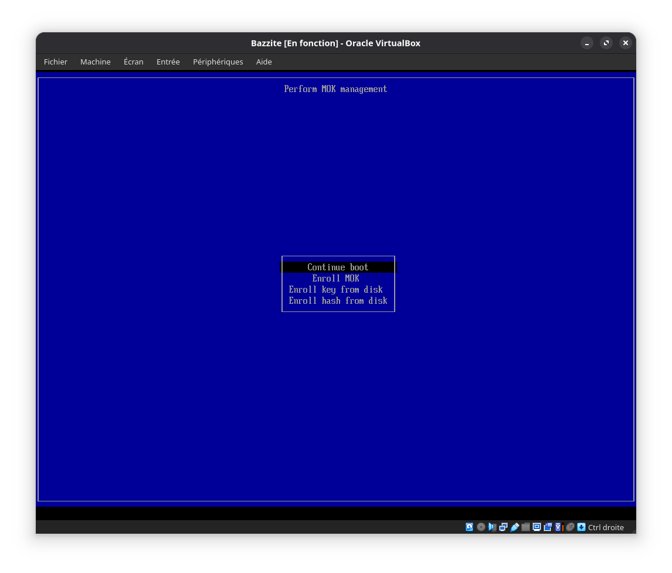The height and width of the screenshot is (573, 672).
Task: Open the Périphériques menu
Action: [218, 62]
